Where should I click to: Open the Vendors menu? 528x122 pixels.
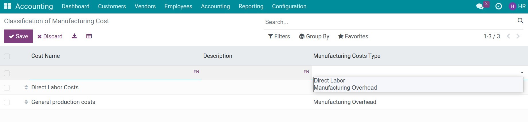(x=145, y=6)
